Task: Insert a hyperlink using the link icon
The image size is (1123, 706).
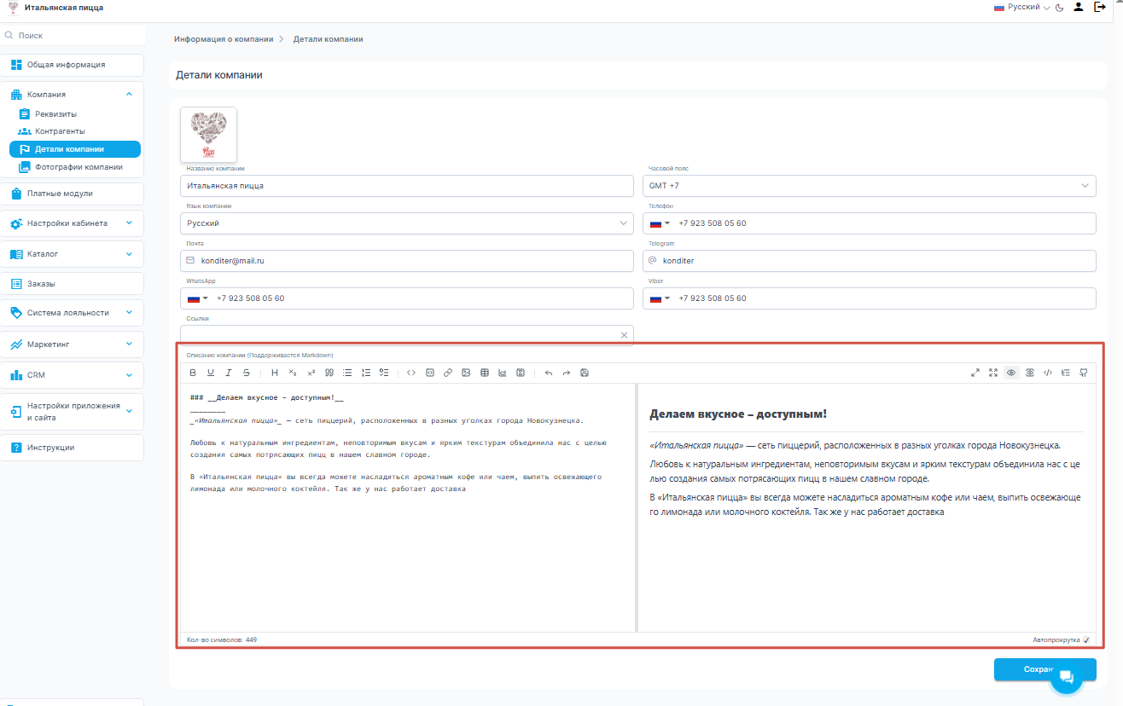Action: click(x=447, y=373)
